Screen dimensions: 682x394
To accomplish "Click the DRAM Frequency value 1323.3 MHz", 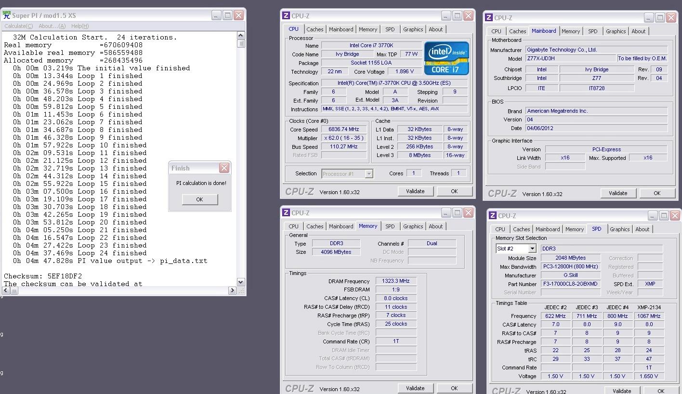I will (396, 281).
